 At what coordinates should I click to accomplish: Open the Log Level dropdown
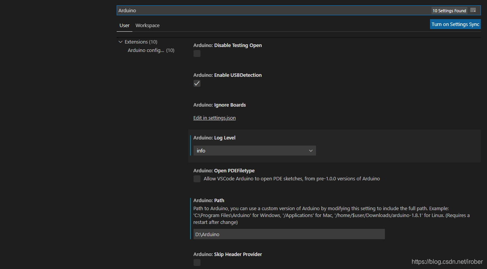(255, 151)
